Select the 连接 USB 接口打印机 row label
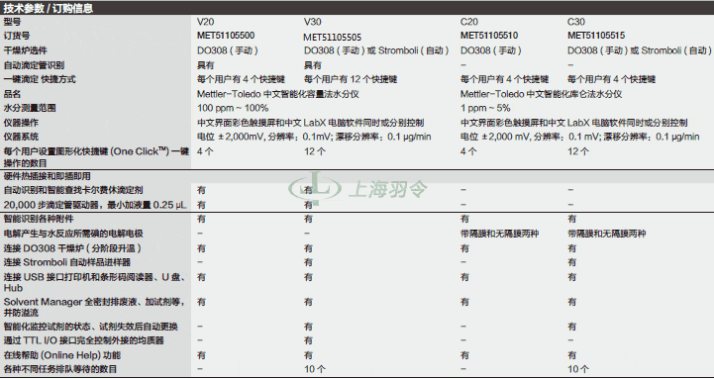 (x=94, y=282)
